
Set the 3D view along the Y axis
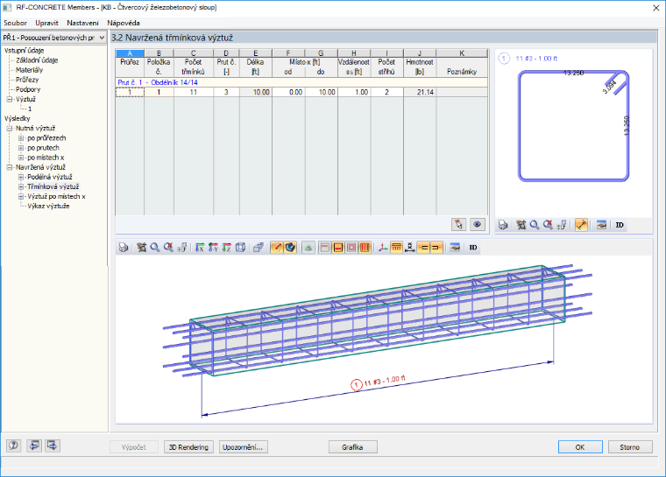(213, 248)
